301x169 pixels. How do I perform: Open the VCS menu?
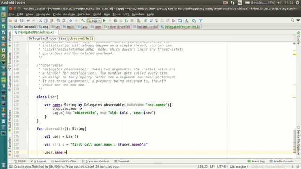126,15
